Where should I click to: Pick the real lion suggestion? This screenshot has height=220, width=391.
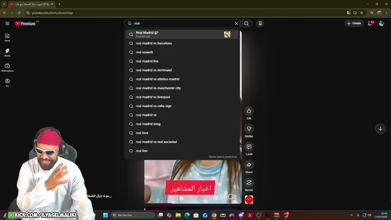182,151
